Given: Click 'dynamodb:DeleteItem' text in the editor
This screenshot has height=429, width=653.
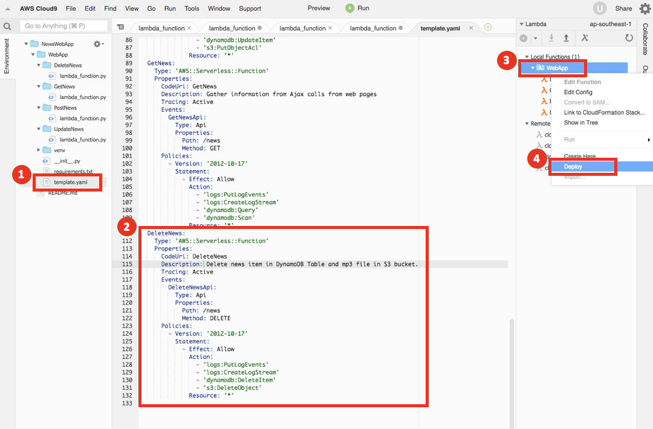Looking at the screenshot, I should (x=239, y=380).
